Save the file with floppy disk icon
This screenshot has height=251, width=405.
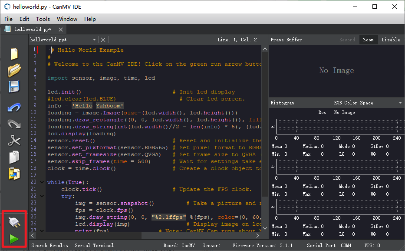pyautogui.click(x=14, y=86)
